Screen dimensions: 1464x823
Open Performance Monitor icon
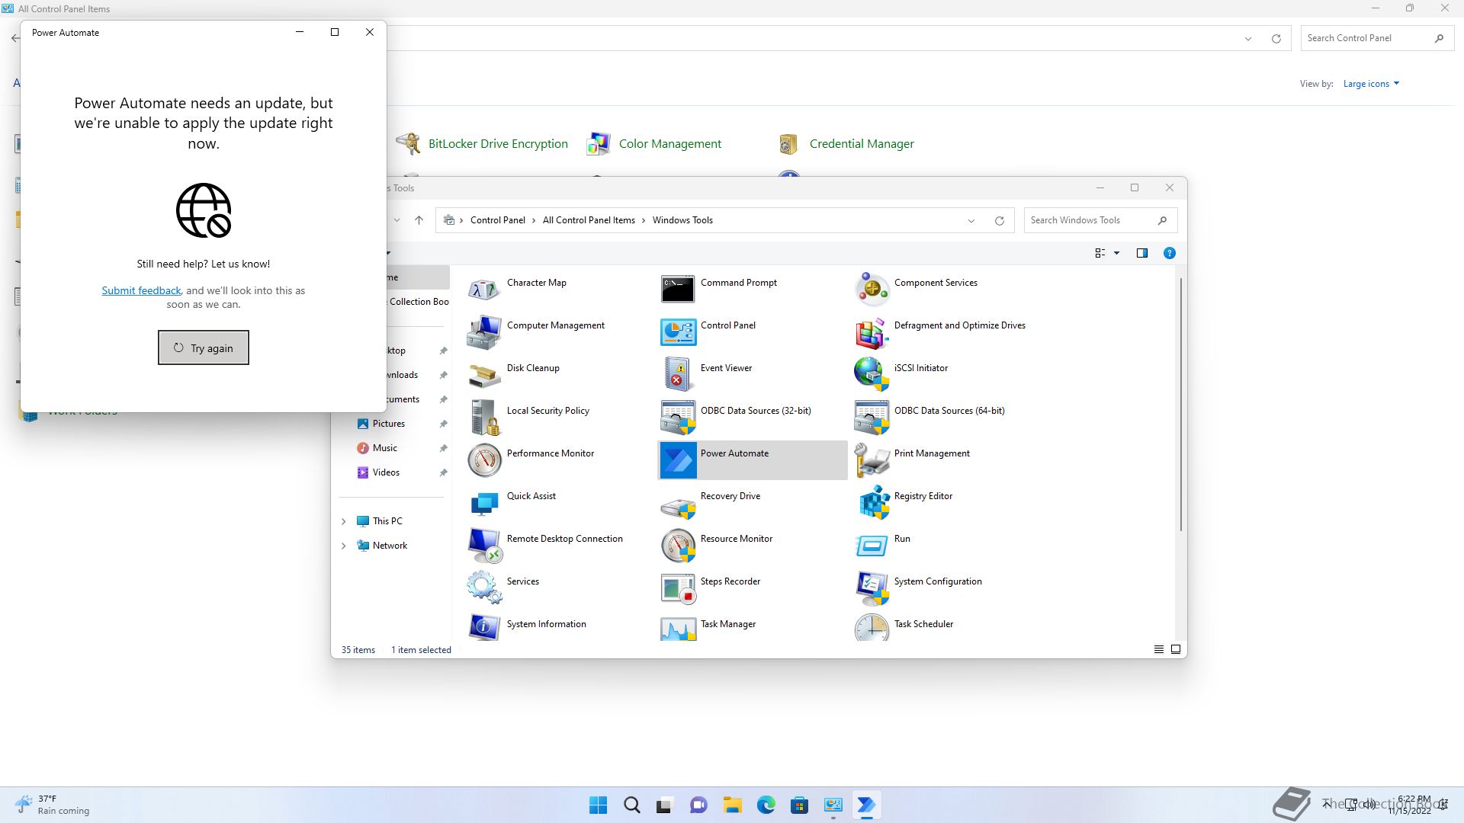point(484,460)
